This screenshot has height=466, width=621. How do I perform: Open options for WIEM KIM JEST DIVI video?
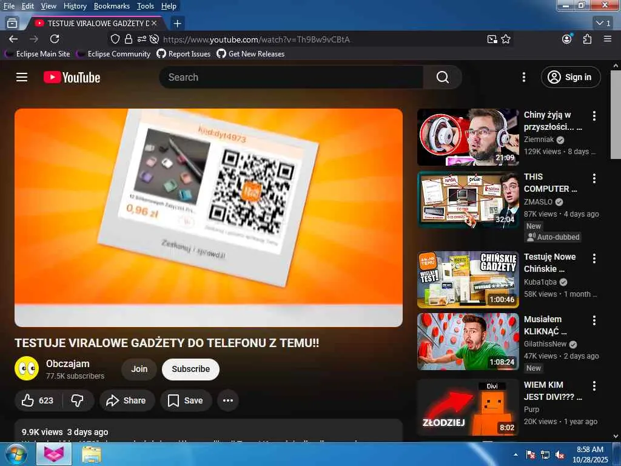tap(594, 386)
